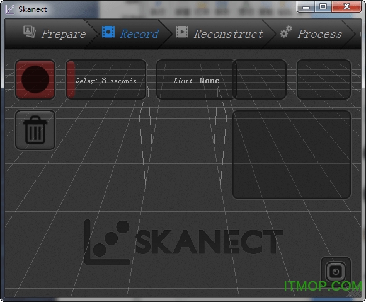
Task: Click the large empty preview panel
Action: (292, 154)
